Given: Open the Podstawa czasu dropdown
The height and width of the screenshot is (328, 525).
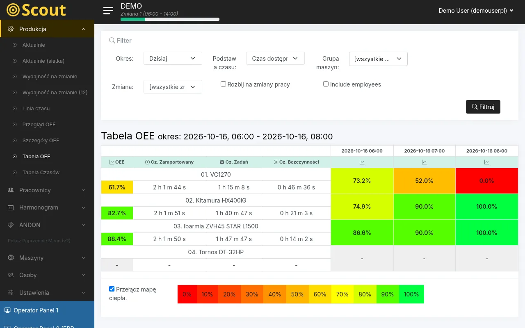Looking at the screenshot, I should [x=275, y=58].
